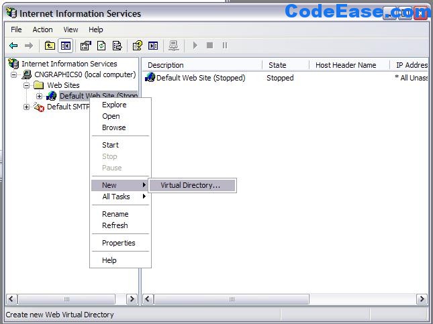Select Default Web Site (Stopped) list row text
The width and height of the screenshot is (433, 324).
201,78
